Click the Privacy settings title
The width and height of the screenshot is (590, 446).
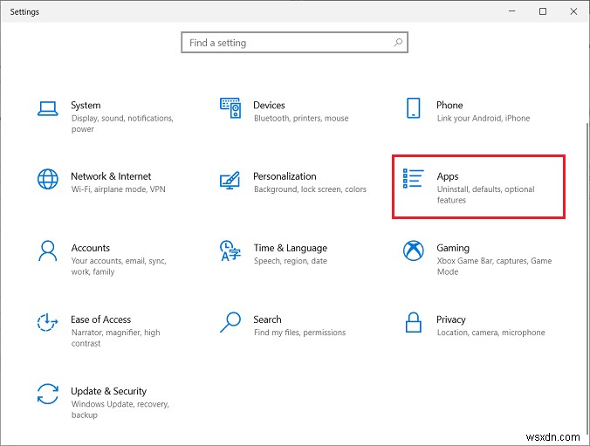(450, 319)
